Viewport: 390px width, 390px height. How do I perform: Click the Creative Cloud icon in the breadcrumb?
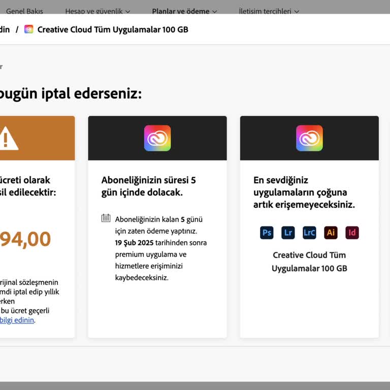(28, 29)
